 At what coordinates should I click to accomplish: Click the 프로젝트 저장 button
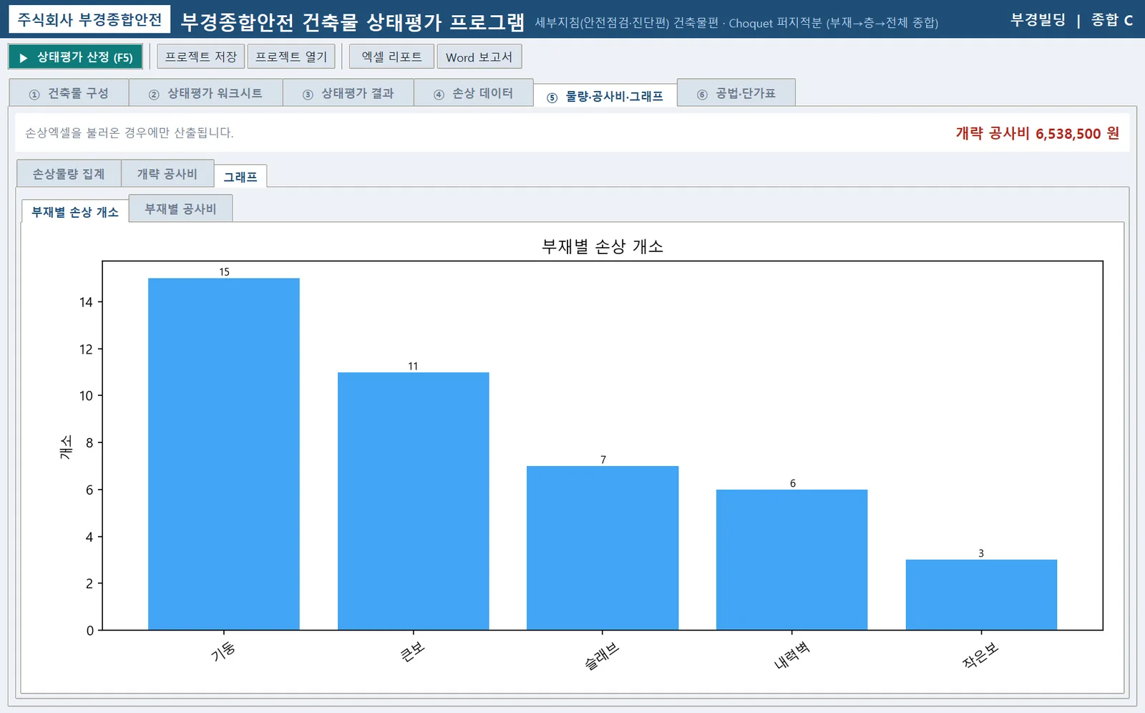click(201, 57)
